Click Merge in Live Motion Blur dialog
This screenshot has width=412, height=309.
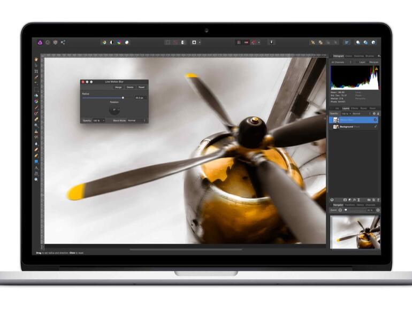click(x=118, y=87)
